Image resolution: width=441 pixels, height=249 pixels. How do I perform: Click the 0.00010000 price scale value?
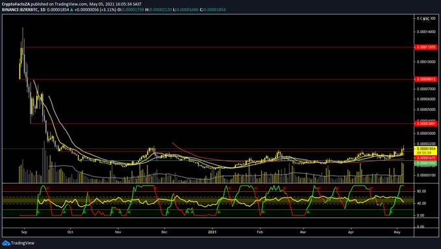tap(426, 62)
